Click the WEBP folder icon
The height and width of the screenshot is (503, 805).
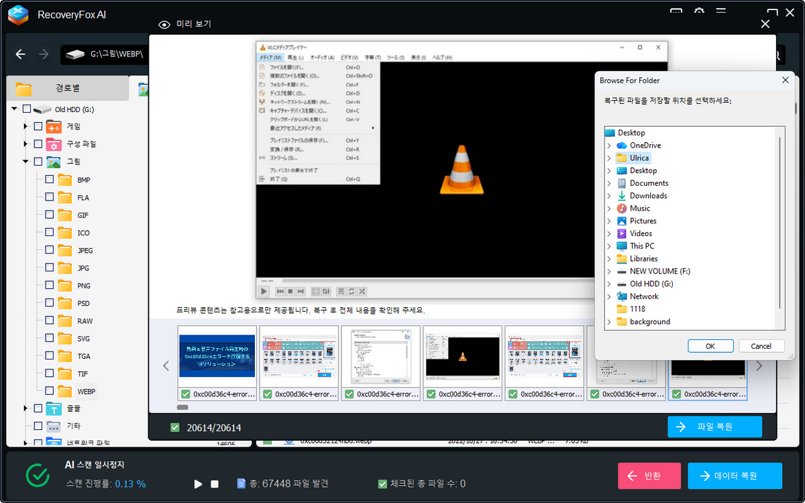[65, 391]
